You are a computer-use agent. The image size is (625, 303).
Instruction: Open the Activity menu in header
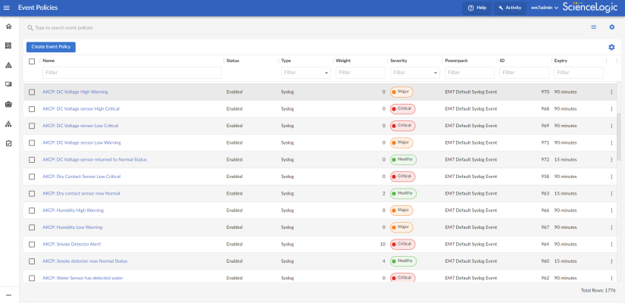point(508,8)
